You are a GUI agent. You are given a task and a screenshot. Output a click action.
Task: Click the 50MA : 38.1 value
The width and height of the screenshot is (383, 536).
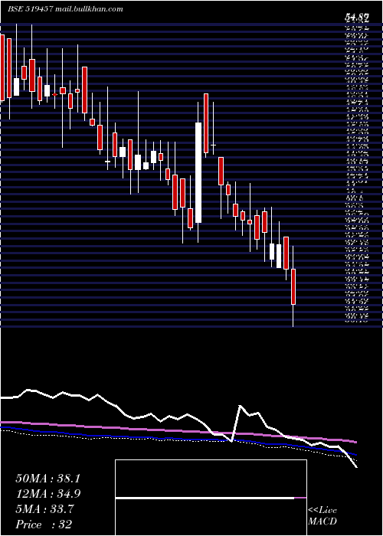pos(47,479)
